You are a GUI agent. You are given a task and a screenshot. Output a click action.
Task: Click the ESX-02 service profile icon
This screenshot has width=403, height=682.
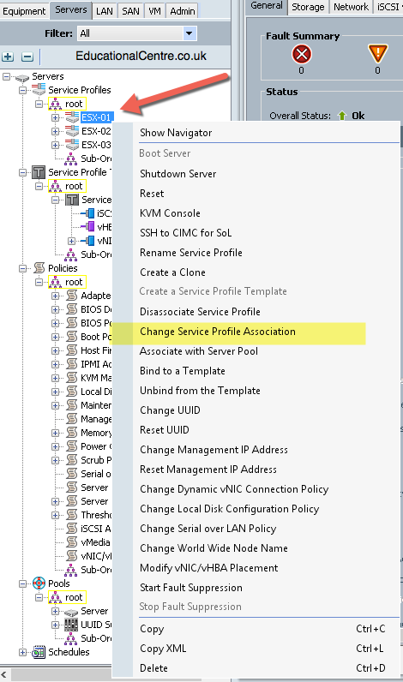coord(72,130)
